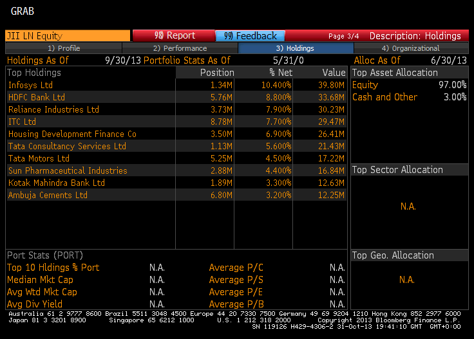The height and width of the screenshot is (339, 474).
Task: Click the Value column header
Action: [x=334, y=73]
